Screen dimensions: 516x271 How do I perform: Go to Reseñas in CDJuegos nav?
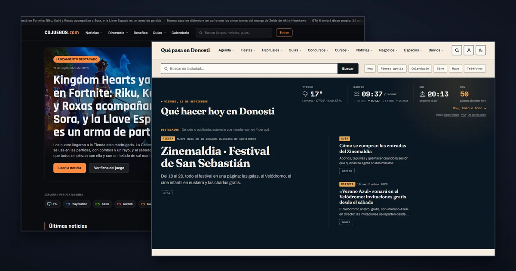pos(141,33)
